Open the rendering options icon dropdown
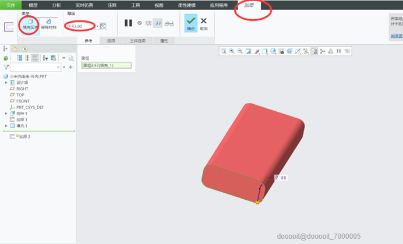The image size is (403, 244). (x=257, y=51)
